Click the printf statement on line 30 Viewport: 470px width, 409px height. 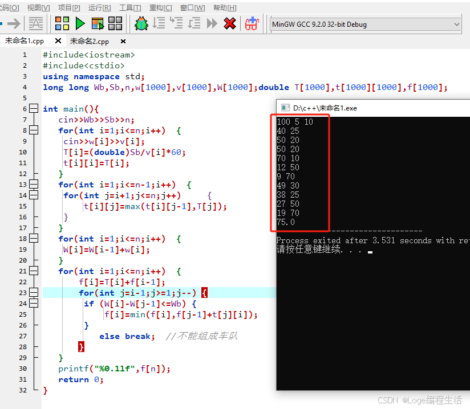click(114, 369)
